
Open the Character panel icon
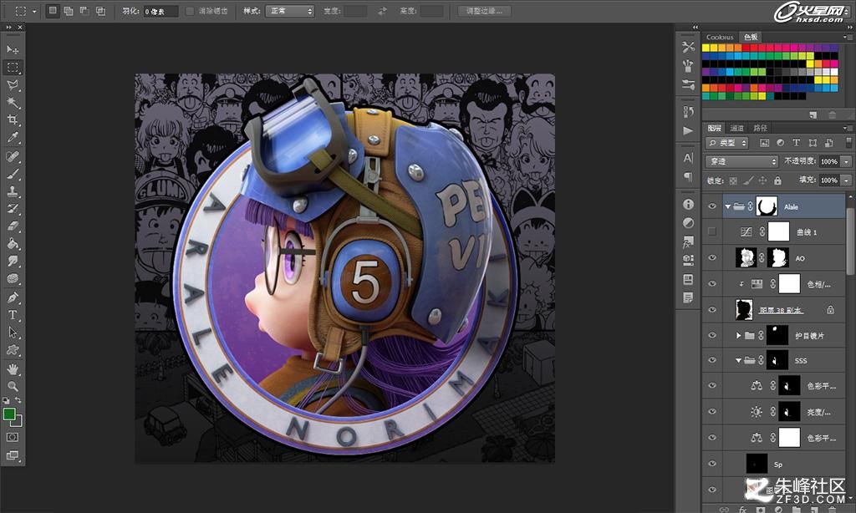(x=688, y=158)
